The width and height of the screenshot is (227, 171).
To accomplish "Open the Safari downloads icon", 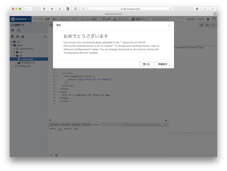I will click(197, 9).
